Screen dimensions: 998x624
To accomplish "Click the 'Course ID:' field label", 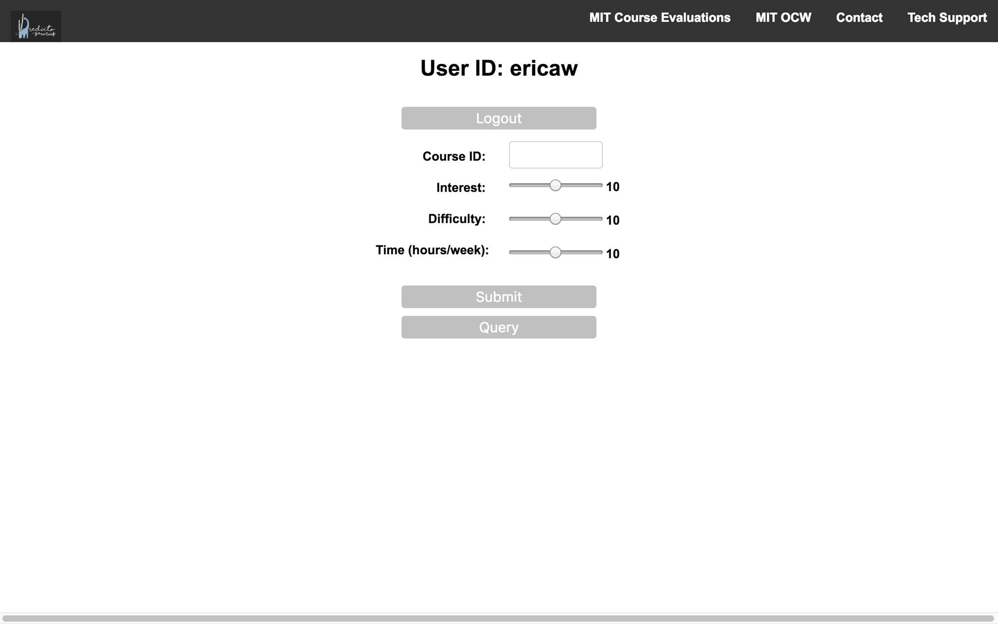I will (x=454, y=156).
